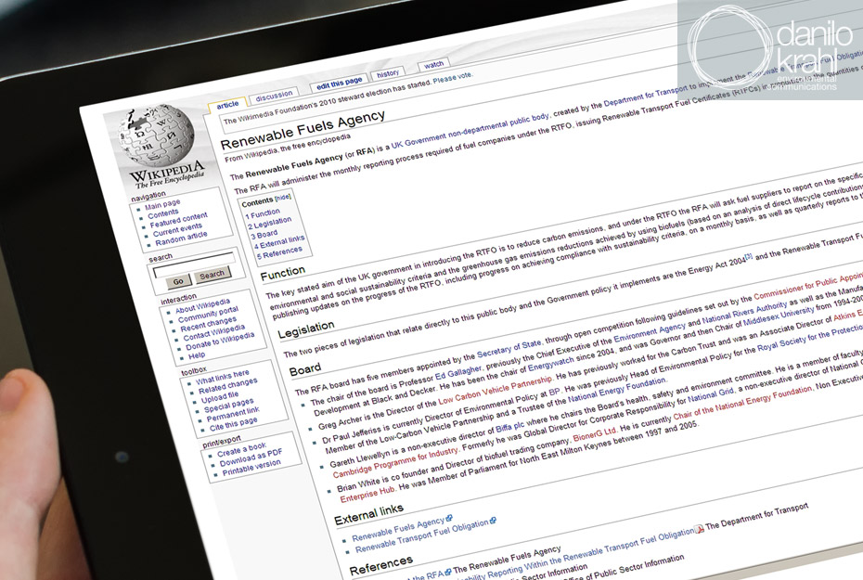Select Create a book
This screenshot has width=863, height=580.
[x=241, y=449]
